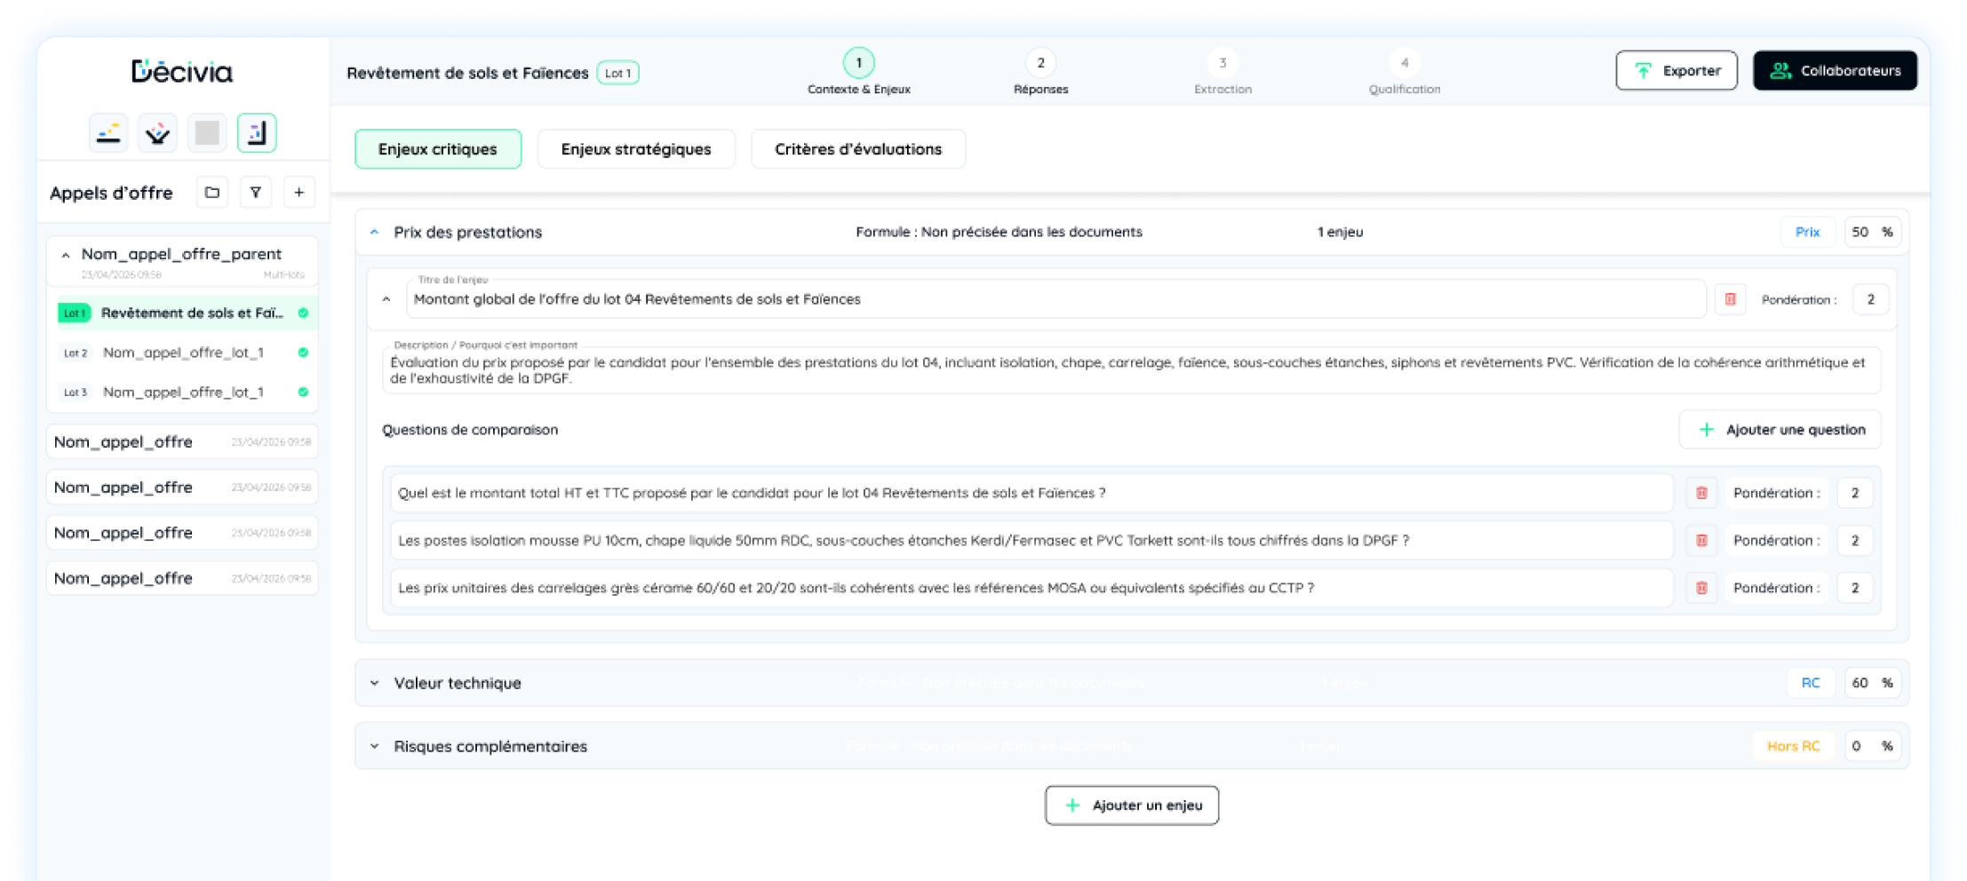Expand the Valeur technique section
Image resolution: width=1967 pixels, height=881 pixels.
(374, 683)
